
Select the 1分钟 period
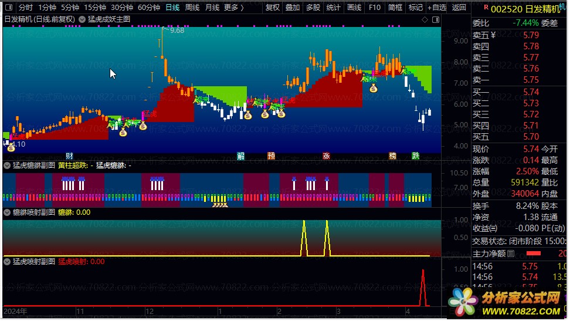point(47,7)
